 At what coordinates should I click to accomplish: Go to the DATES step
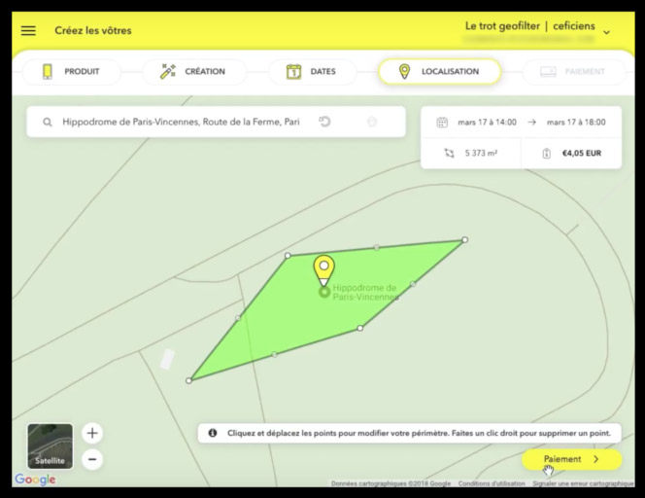click(x=312, y=72)
